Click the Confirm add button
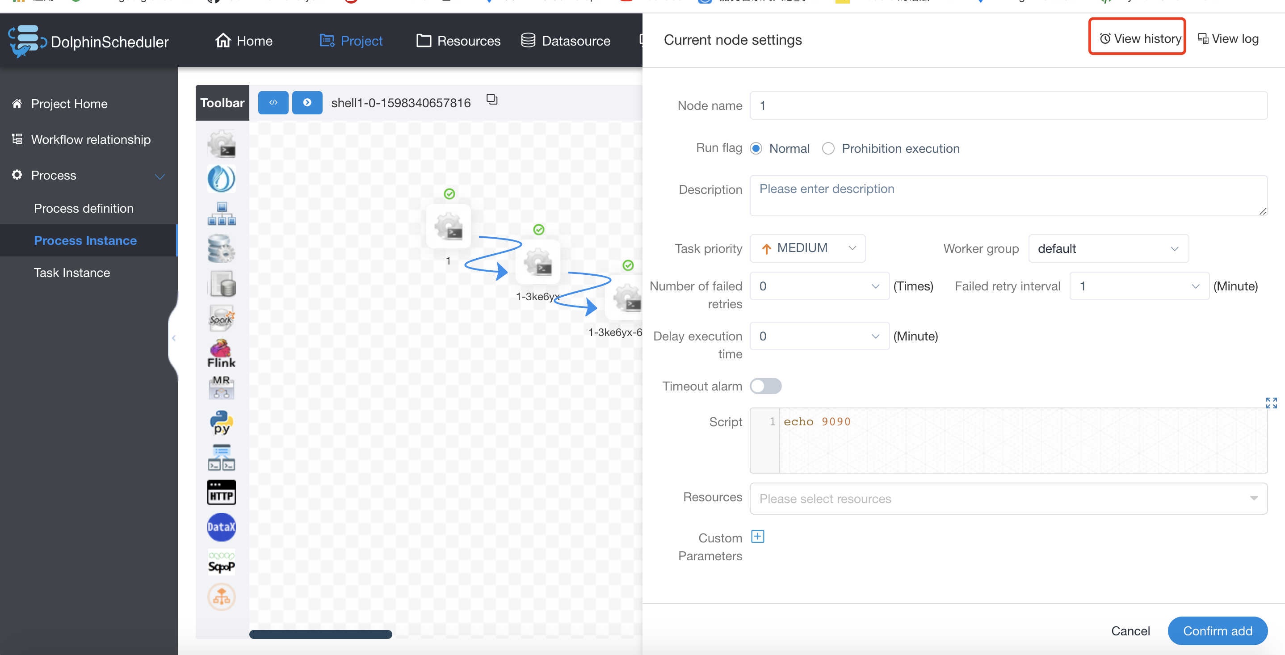 (1217, 630)
